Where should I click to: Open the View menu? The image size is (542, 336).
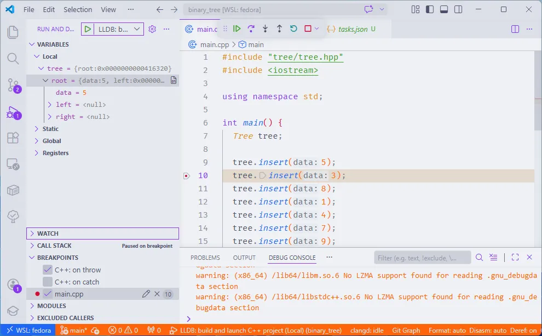coord(108,9)
